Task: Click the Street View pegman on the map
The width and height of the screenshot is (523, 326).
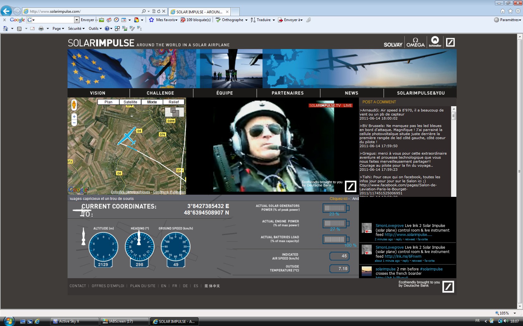Action: click(x=74, y=105)
